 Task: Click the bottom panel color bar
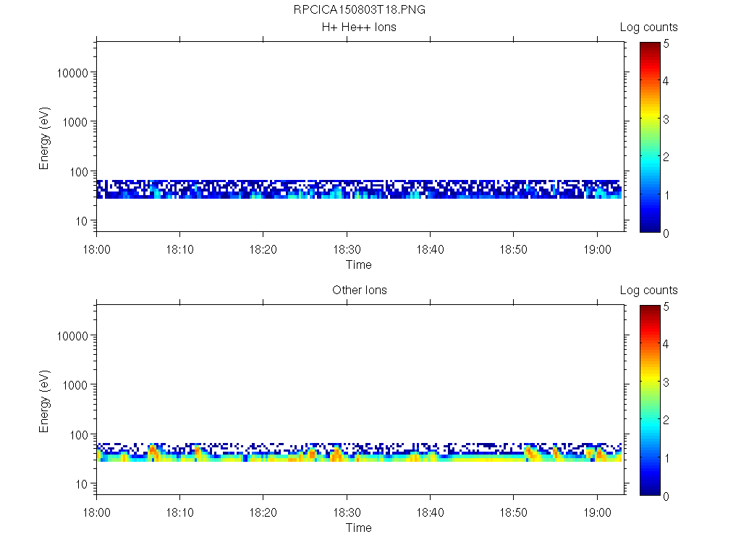650,400
